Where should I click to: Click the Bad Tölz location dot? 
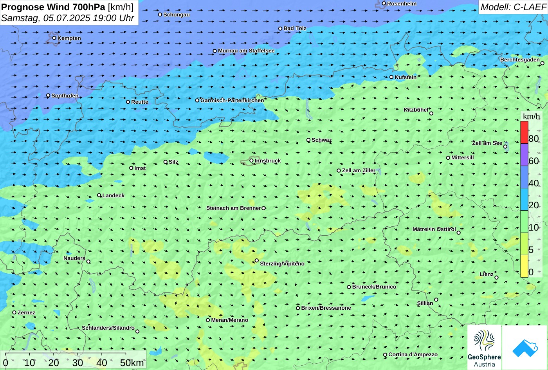[280, 29]
